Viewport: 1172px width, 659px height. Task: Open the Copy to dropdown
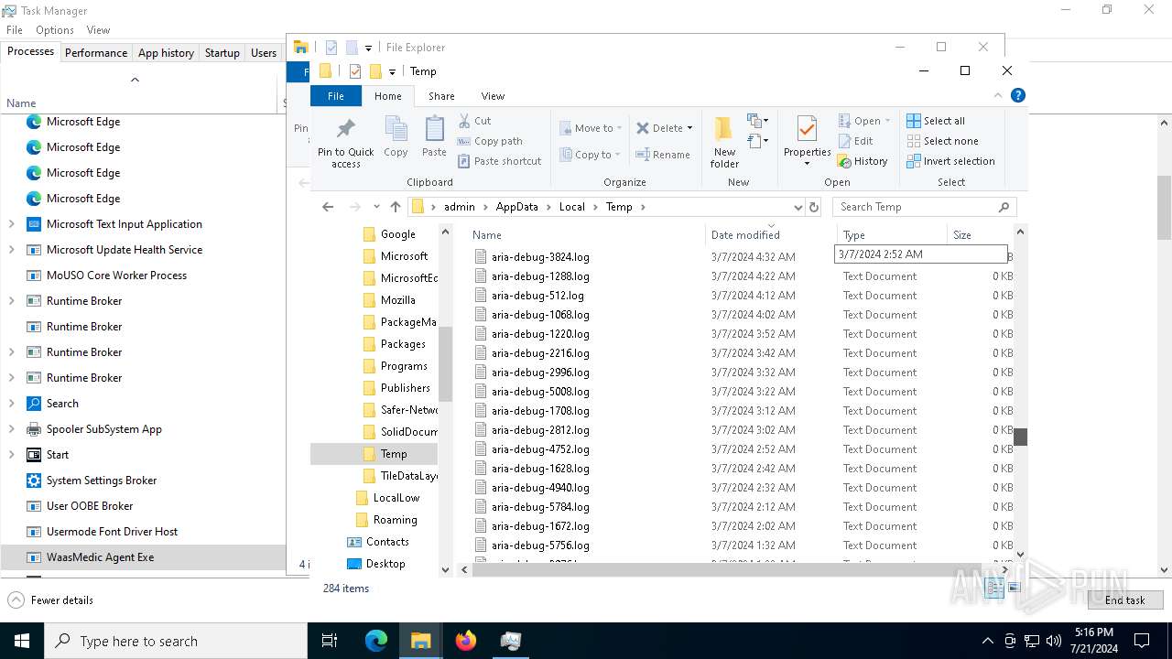coord(591,155)
